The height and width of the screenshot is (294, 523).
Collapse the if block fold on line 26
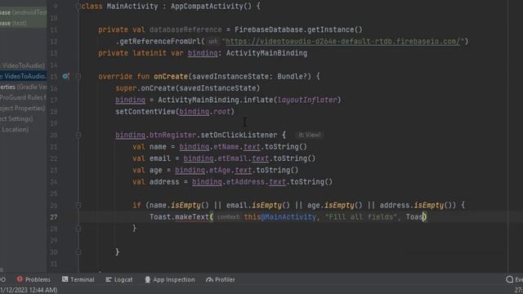point(78,205)
